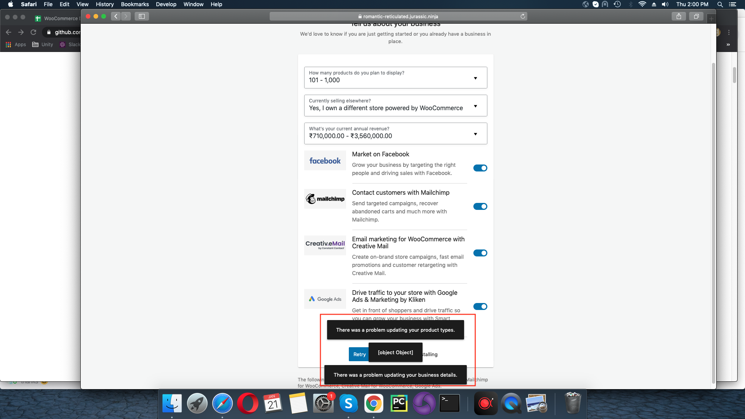
Task: Disable the Google Ads drive traffic toggle
Action: coord(480,306)
